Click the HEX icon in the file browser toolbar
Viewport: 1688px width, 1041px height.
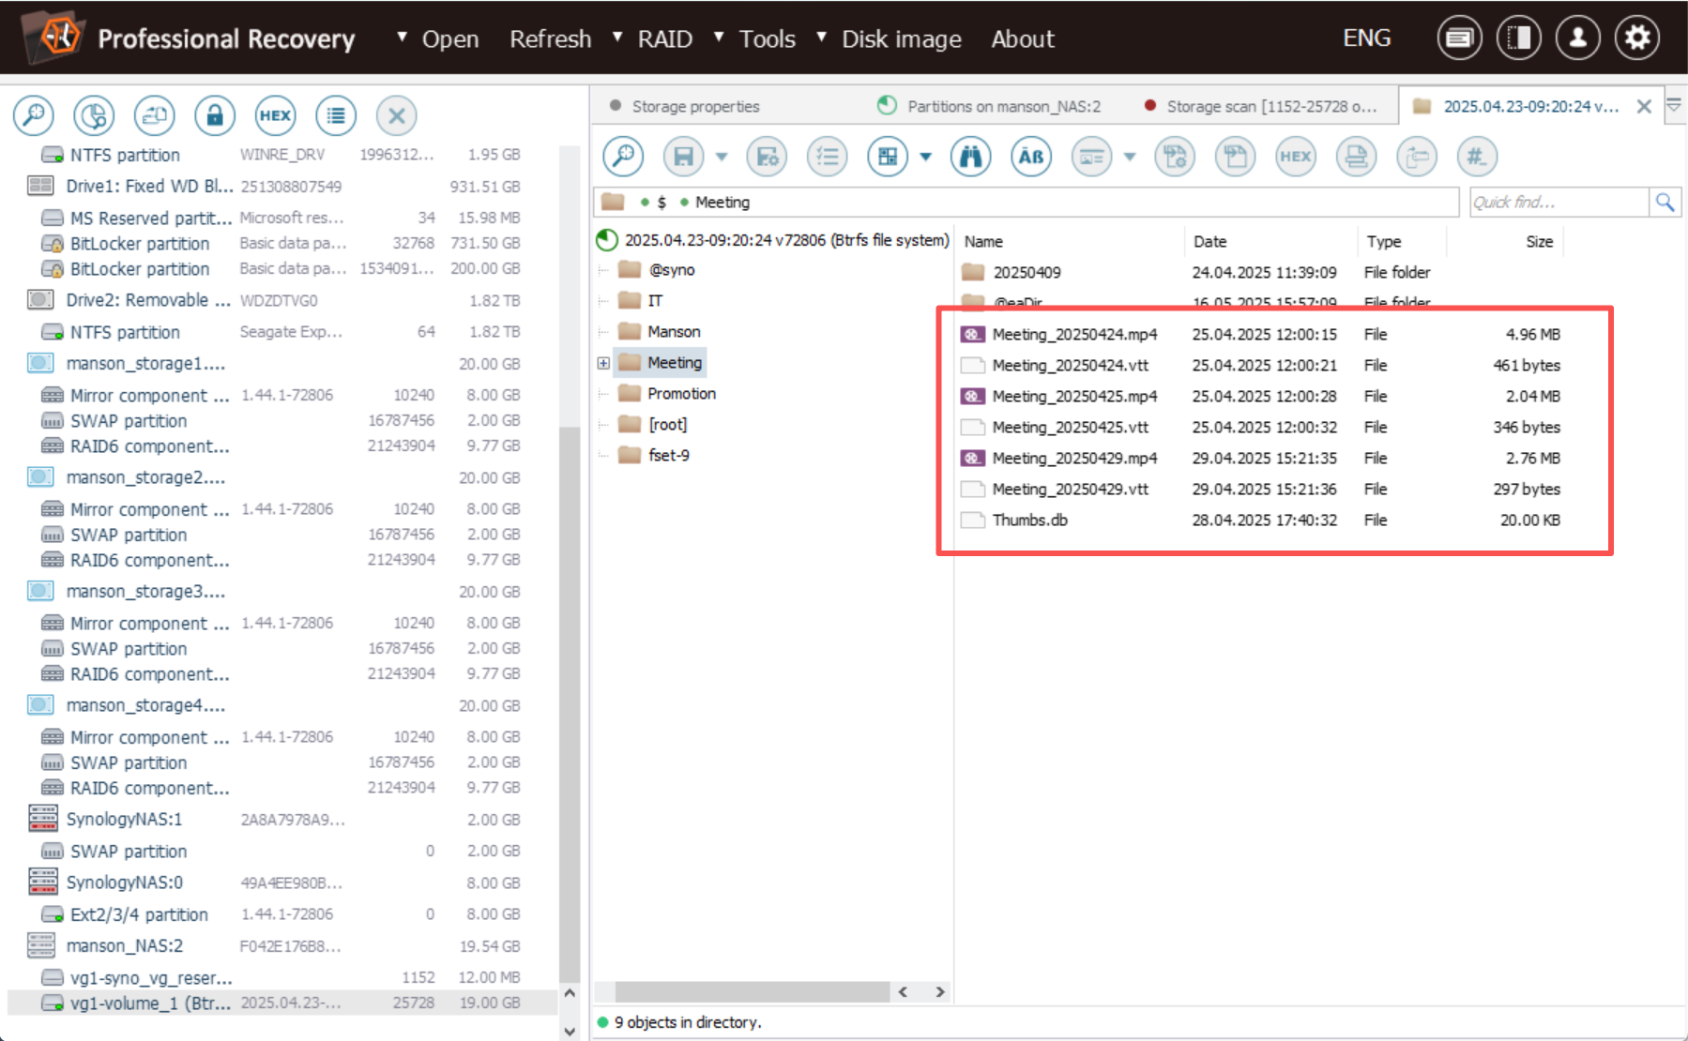point(1295,157)
